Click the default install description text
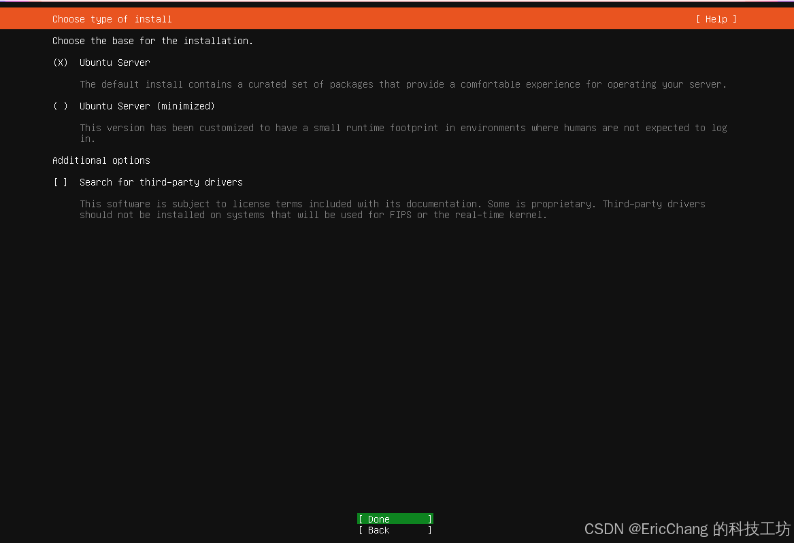The width and height of the screenshot is (794, 543). coord(403,84)
